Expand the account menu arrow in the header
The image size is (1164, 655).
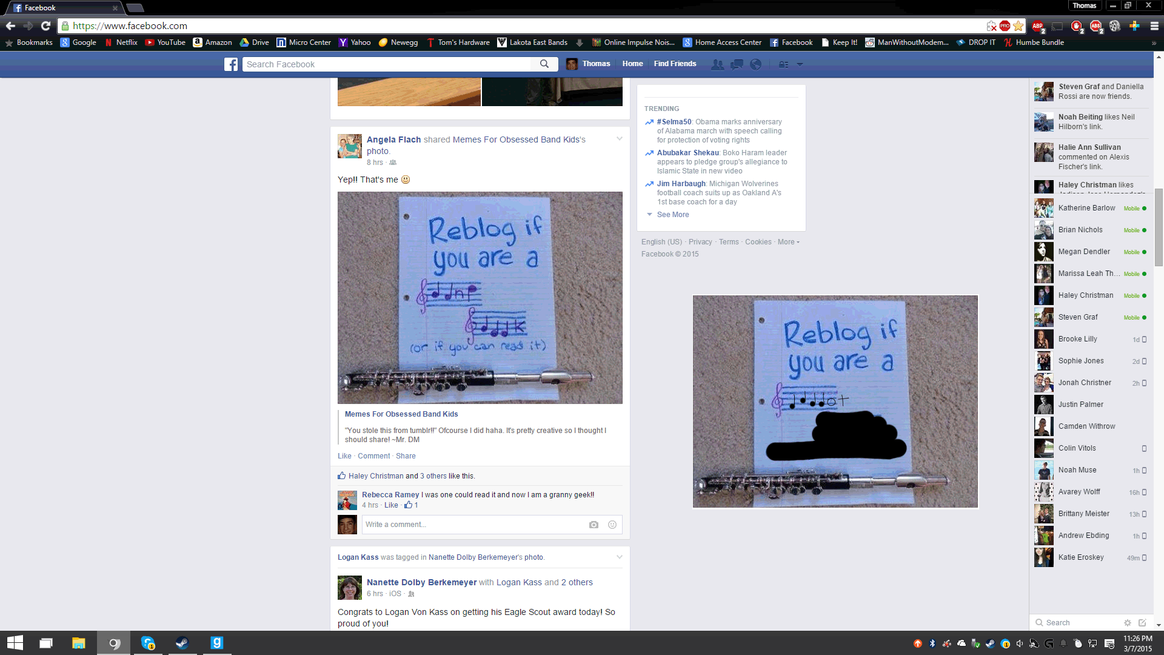(800, 64)
